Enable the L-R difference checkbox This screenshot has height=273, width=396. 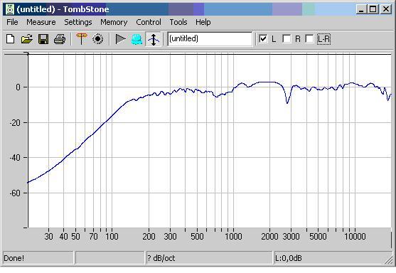click(309, 39)
